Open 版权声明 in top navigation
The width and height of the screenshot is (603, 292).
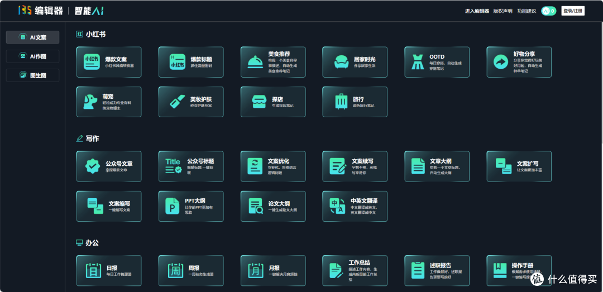click(x=502, y=11)
